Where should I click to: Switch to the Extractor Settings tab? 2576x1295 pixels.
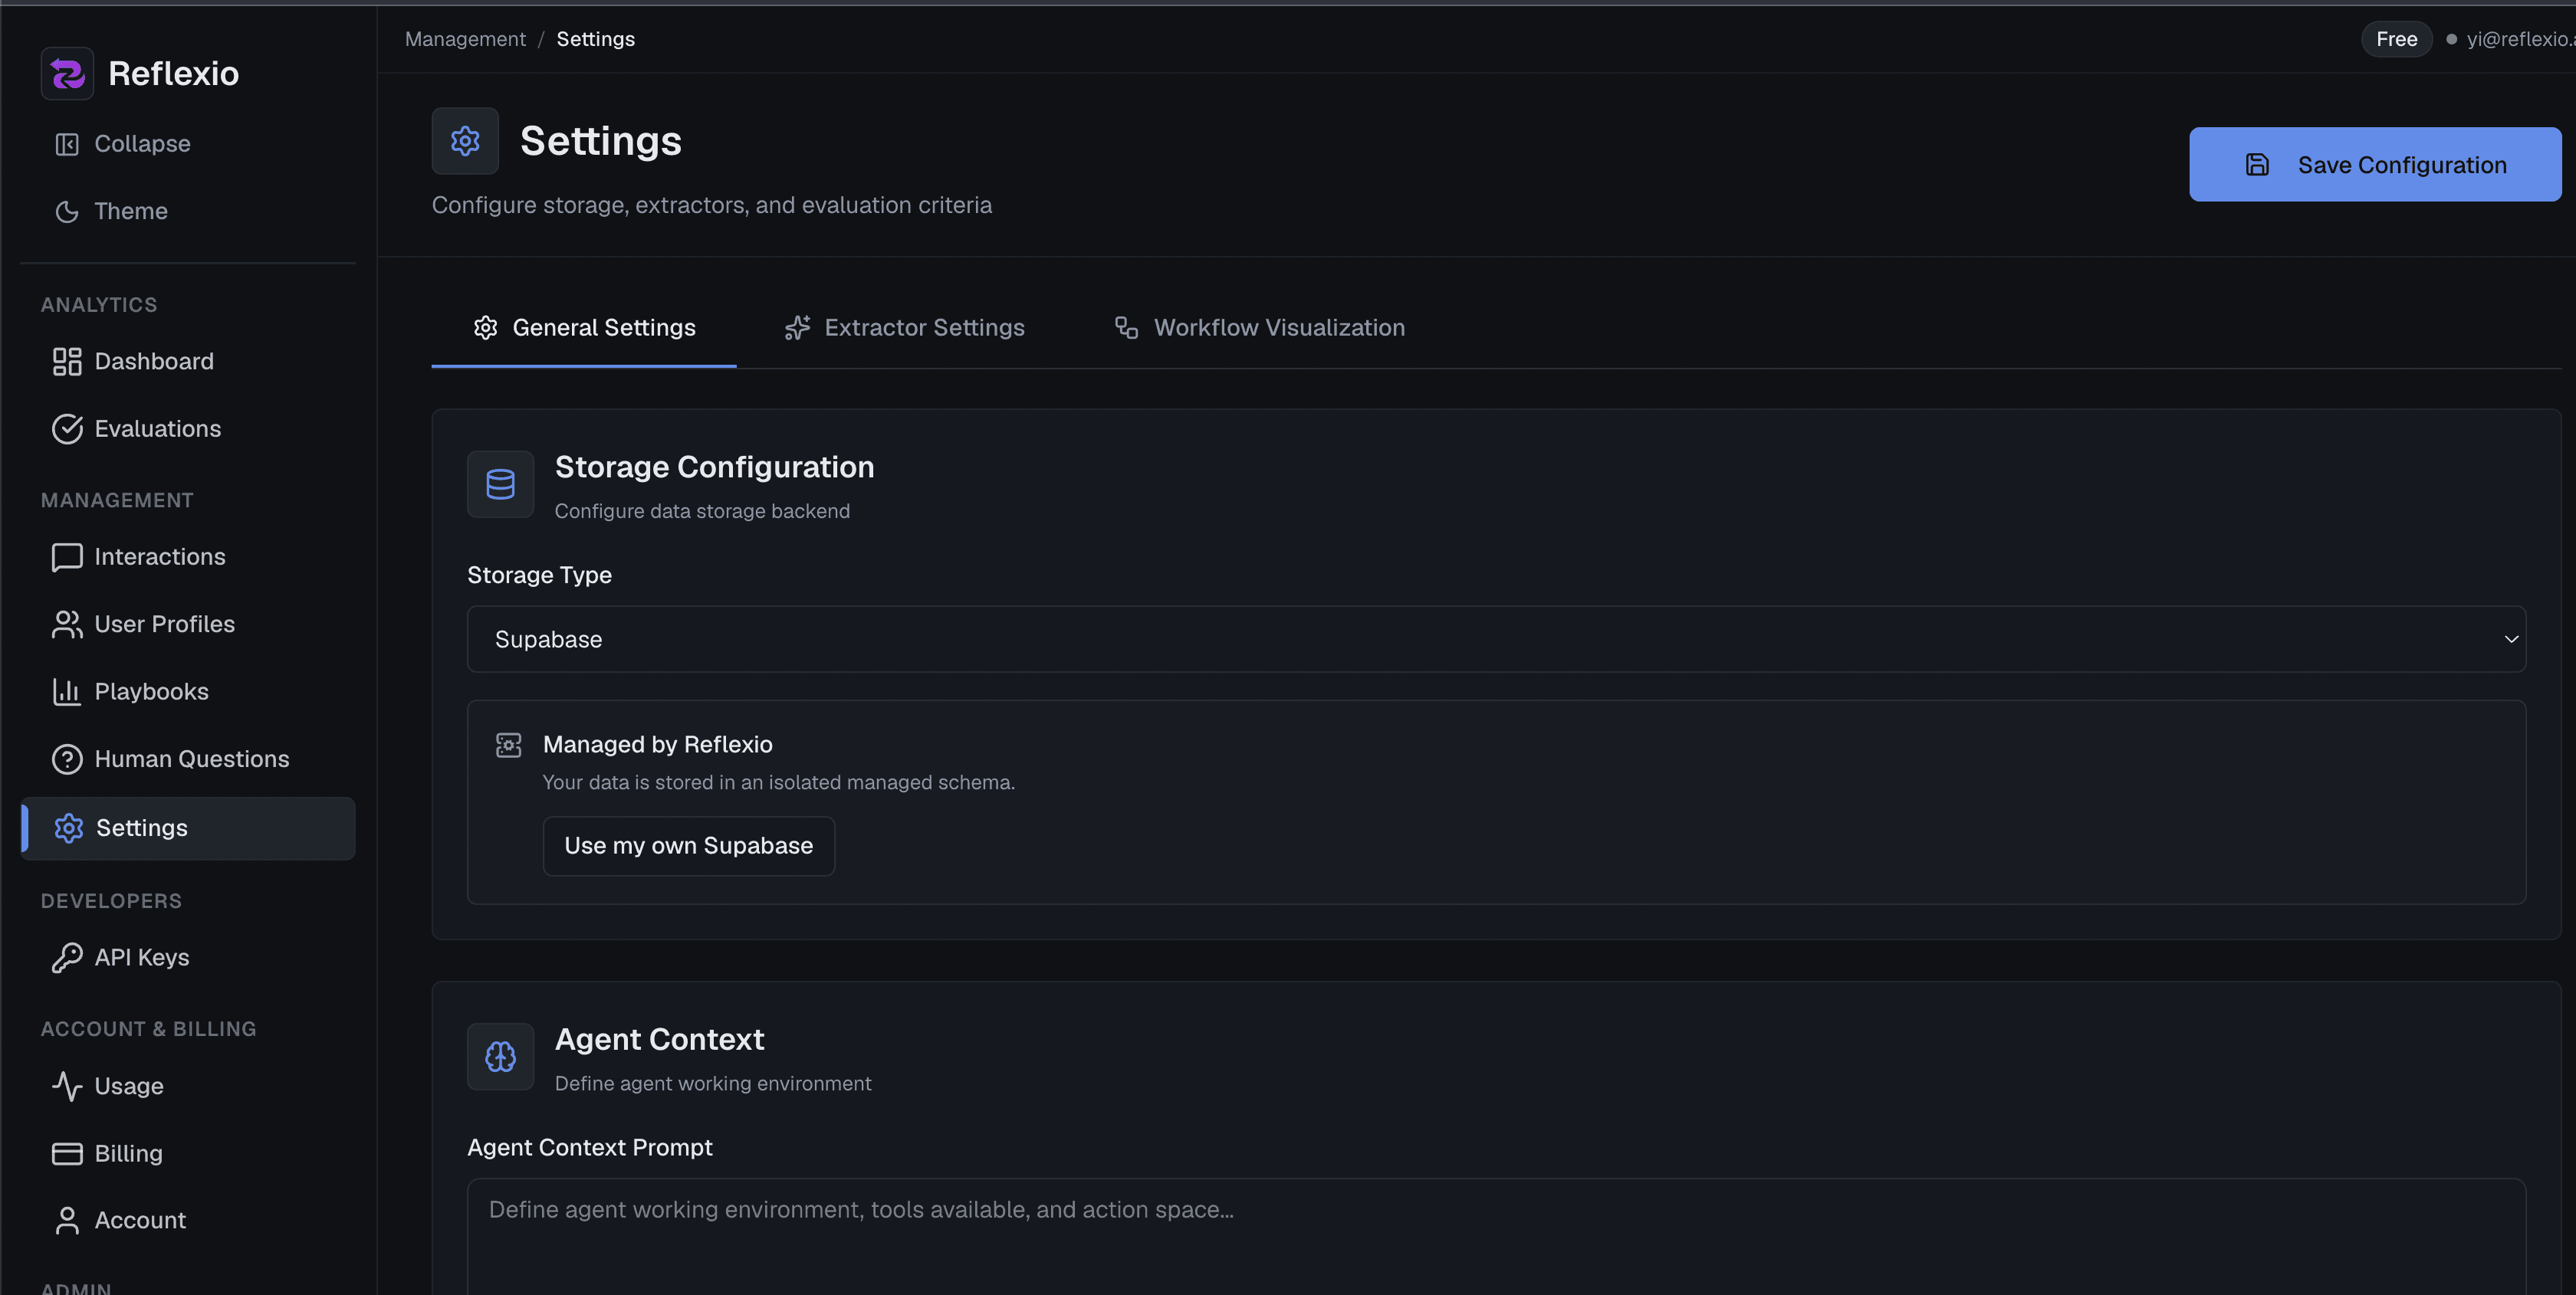click(904, 328)
